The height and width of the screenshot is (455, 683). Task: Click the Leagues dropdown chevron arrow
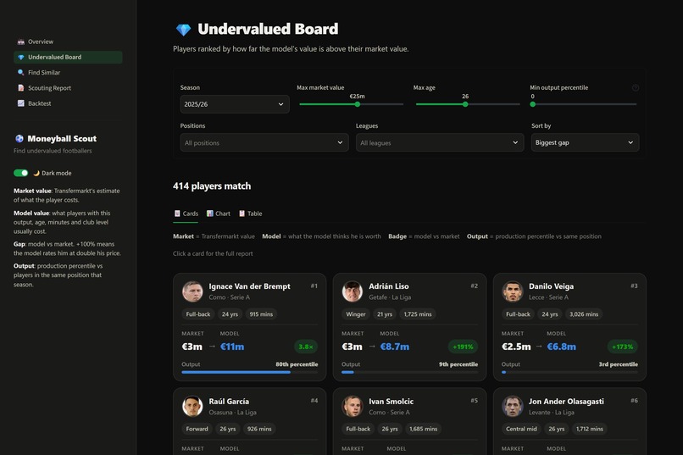tap(515, 143)
